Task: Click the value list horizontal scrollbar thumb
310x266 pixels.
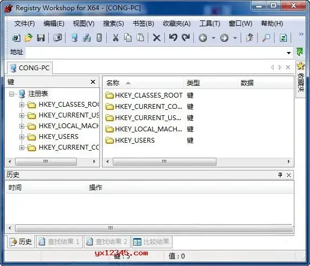Action: [164, 161]
